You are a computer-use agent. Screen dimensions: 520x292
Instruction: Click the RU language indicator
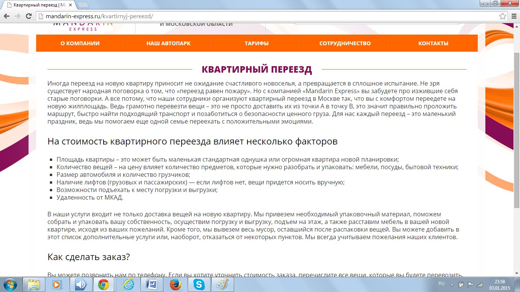click(x=442, y=284)
